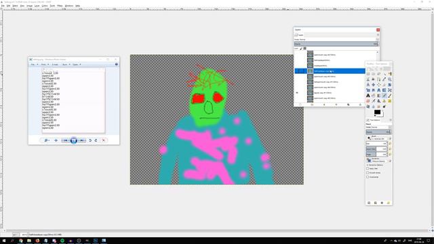Click E-mail in Photo Viewer toolbar

55,64
